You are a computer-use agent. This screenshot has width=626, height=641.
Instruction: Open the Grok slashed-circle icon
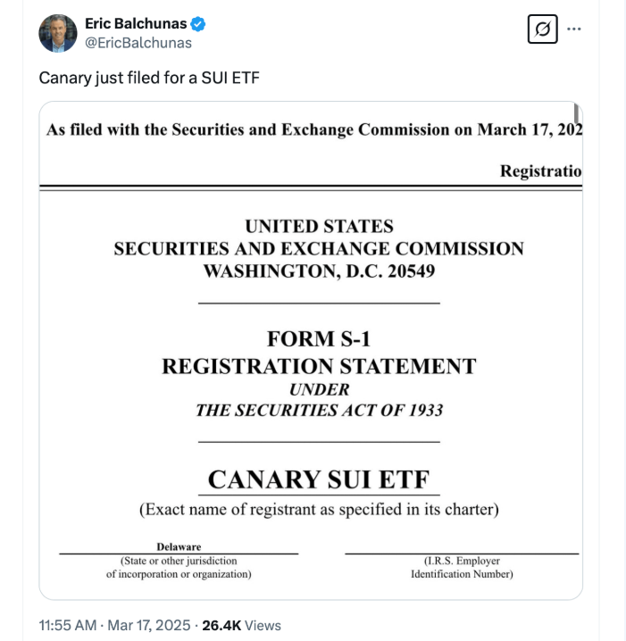[x=542, y=29]
